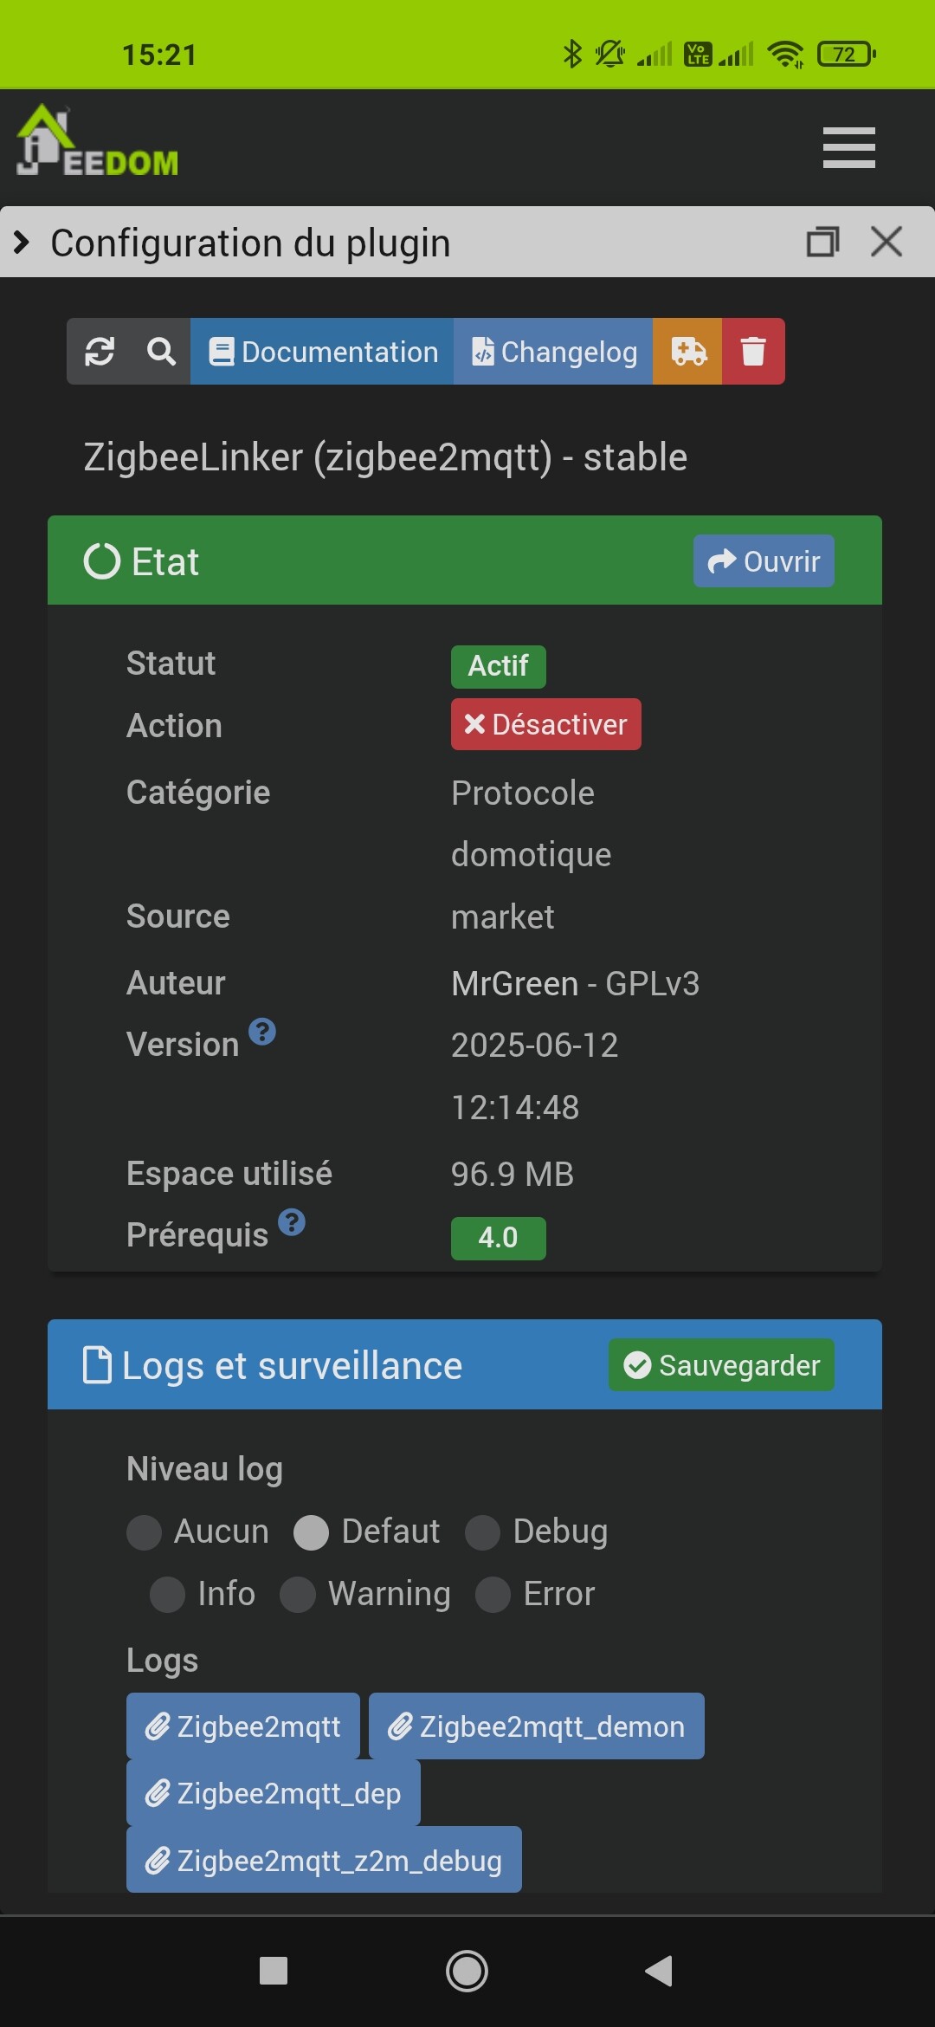Tap the Android home navigation button

(x=467, y=1972)
